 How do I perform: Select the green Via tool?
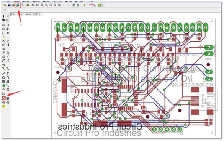pyautogui.click(x=4, y=85)
